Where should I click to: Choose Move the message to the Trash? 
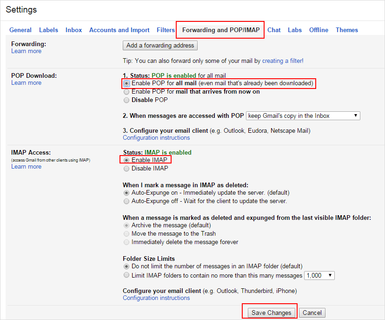(126, 234)
